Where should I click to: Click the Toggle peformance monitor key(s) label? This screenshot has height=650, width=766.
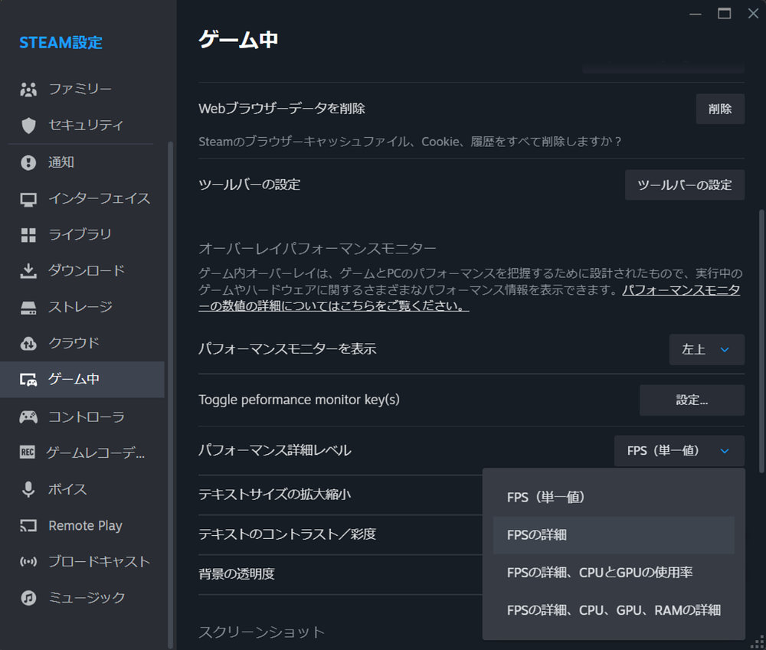[x=299, y=400]
